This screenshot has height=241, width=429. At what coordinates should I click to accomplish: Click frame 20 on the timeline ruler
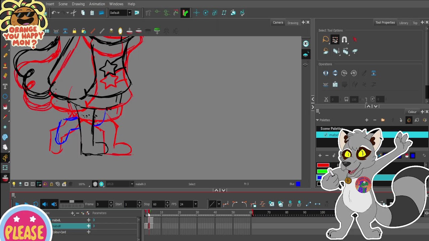[179, 213]
